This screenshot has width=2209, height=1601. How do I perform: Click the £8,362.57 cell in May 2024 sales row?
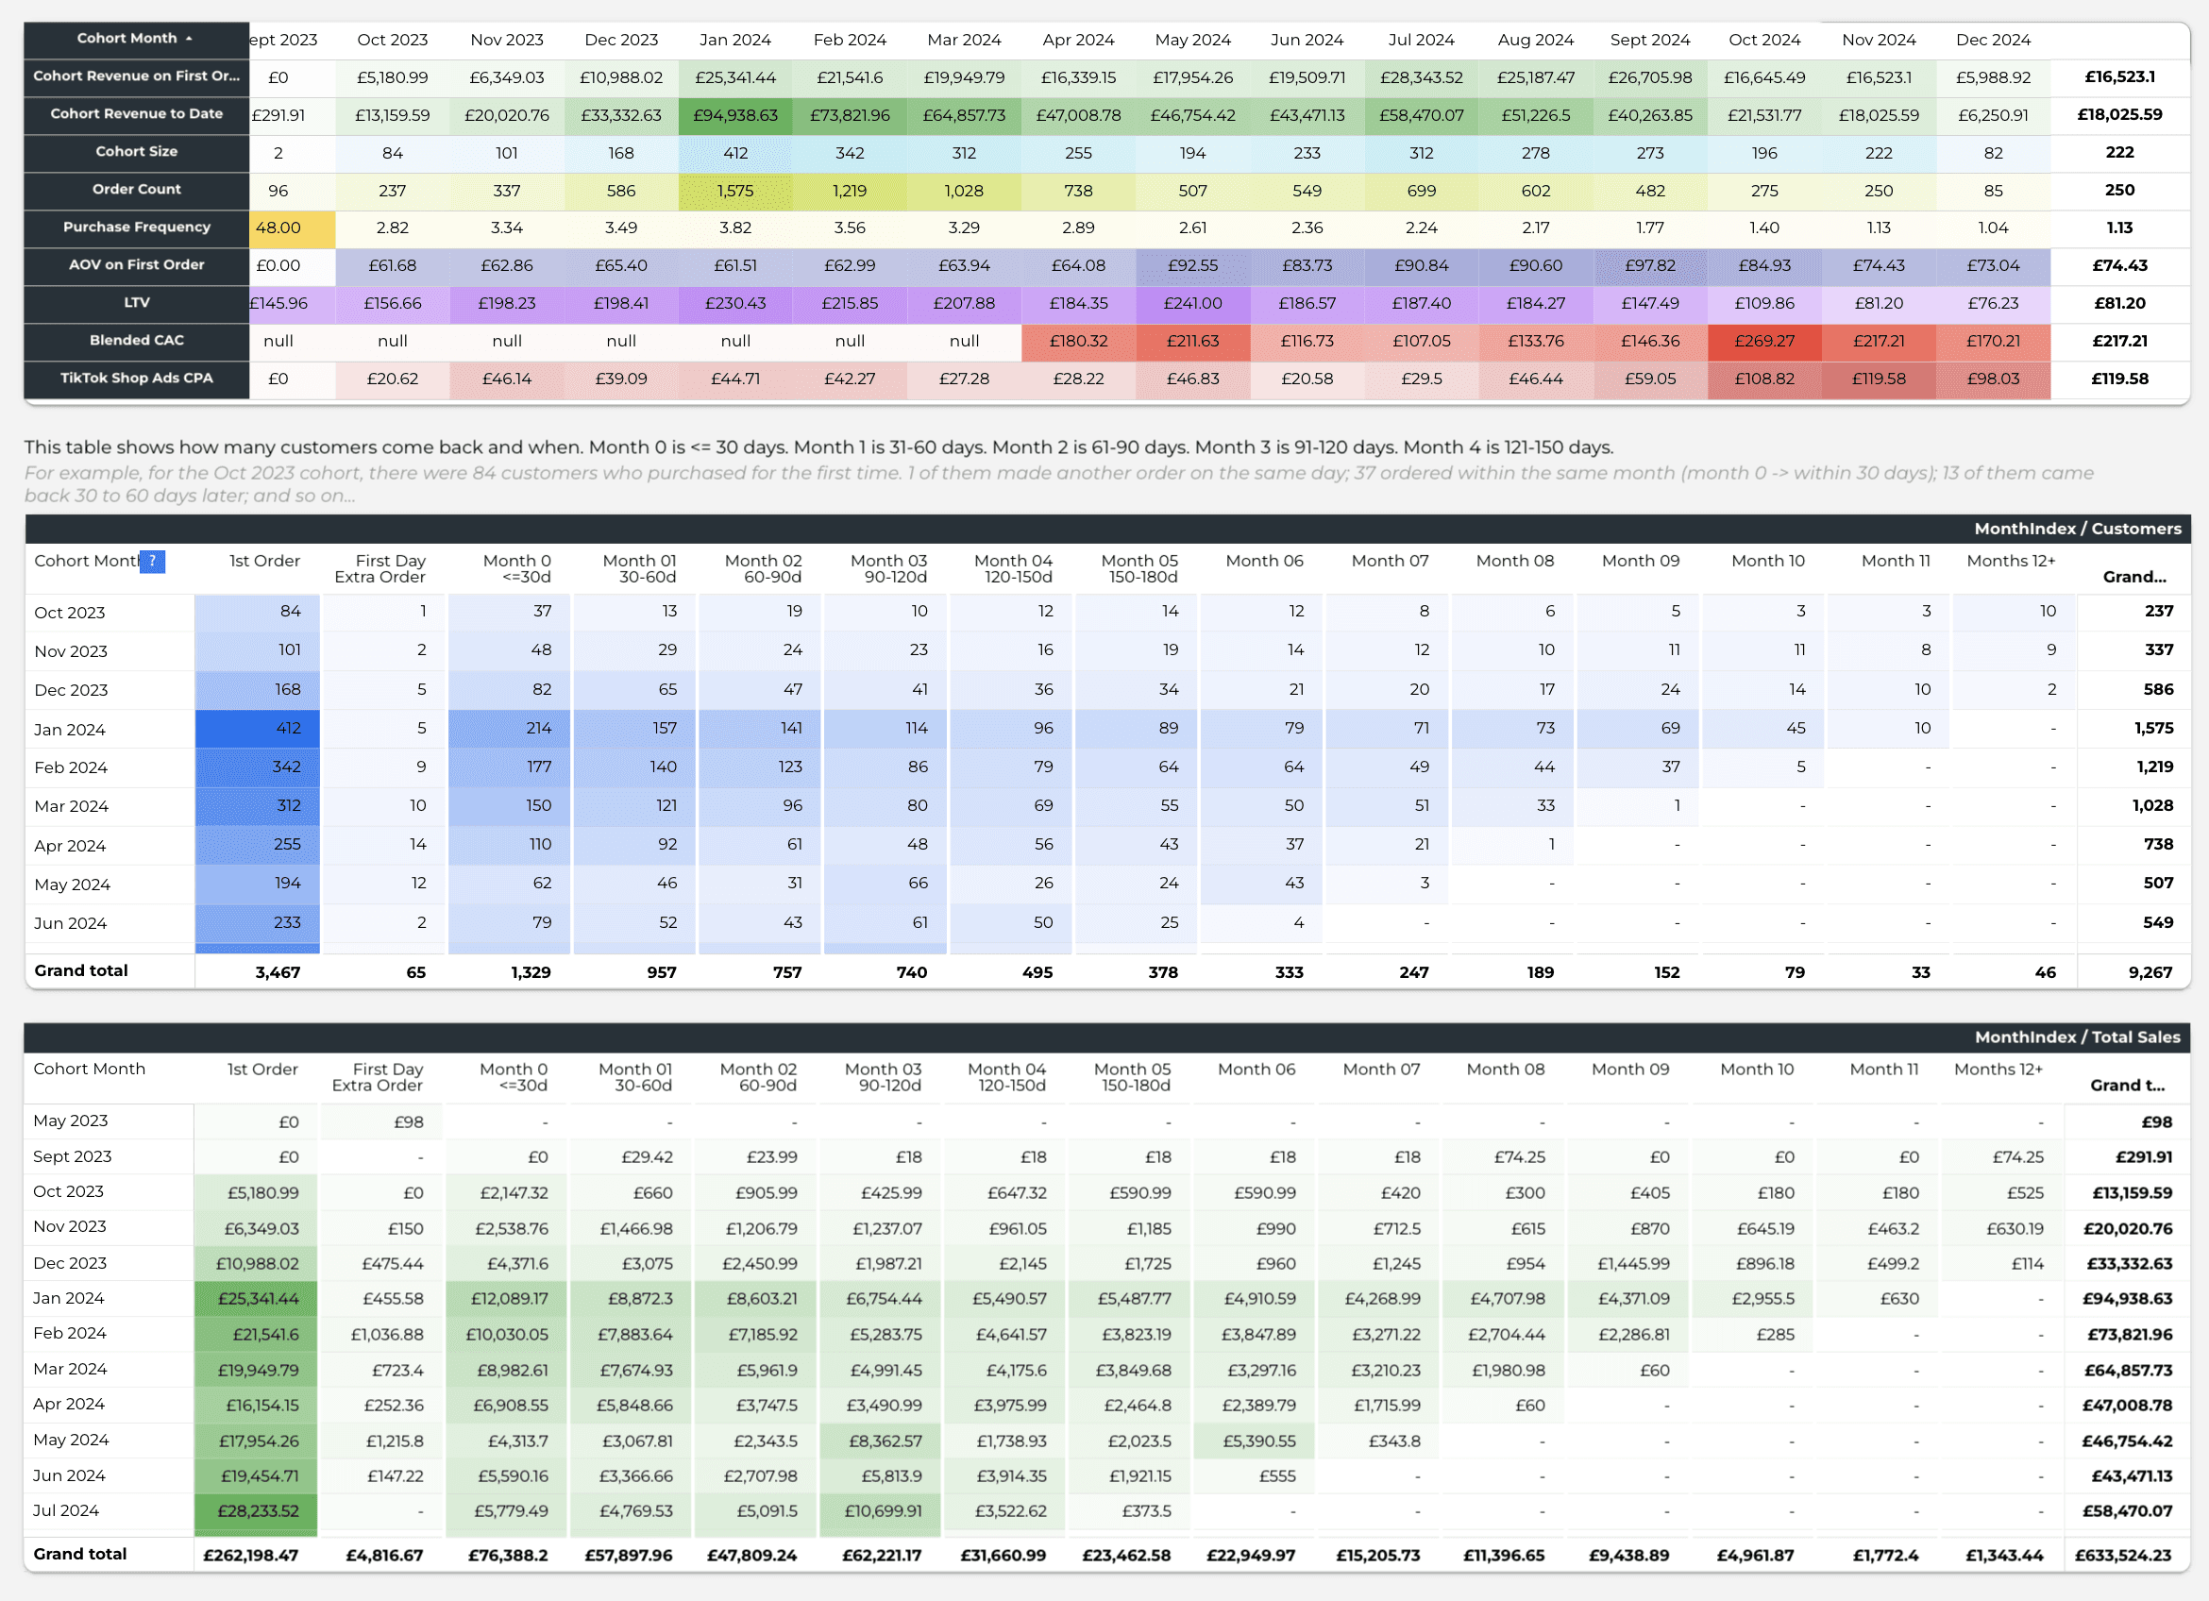click(881, 1441)
